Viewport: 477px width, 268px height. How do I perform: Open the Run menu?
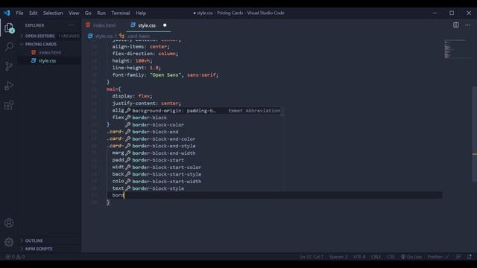101,13
